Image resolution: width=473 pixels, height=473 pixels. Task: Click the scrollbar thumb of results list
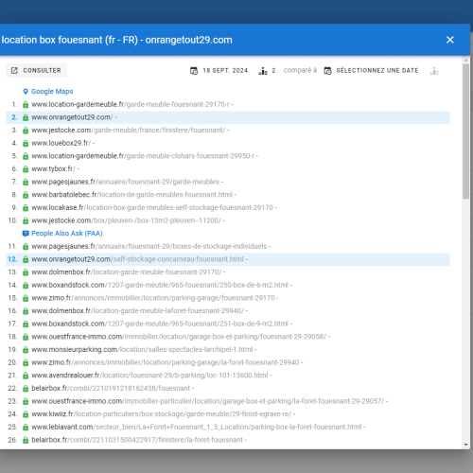[466, 131]
